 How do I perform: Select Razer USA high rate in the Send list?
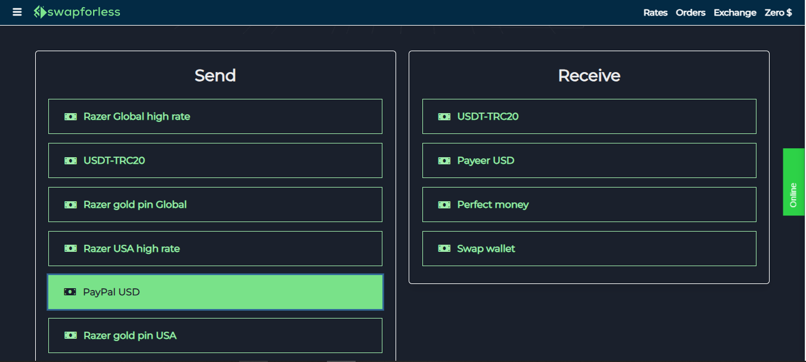click(215, 248)
